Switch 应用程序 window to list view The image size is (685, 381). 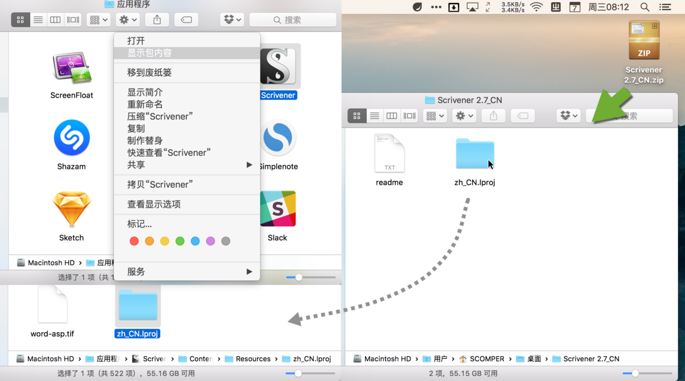pyautogui.click(x=38, y=20)
